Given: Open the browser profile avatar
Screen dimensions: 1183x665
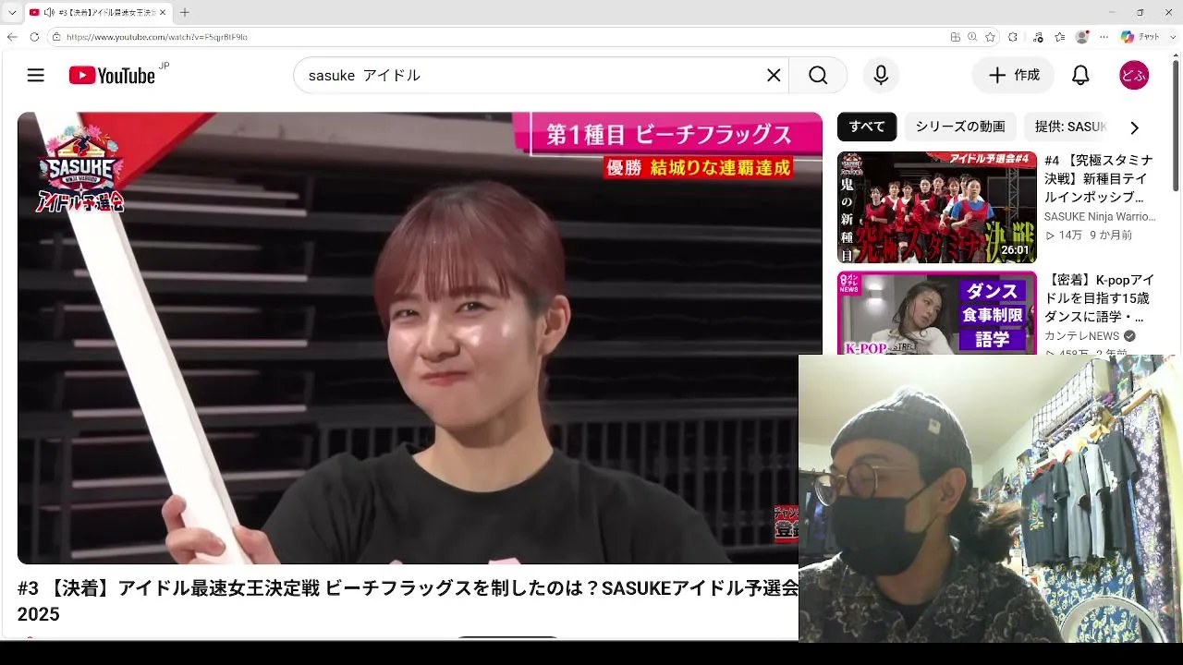Looking at the screenshot, I should click(x=1082, y=37).
